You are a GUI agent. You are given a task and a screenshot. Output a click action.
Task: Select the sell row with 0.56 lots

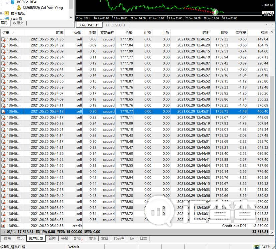pos(135,220)
